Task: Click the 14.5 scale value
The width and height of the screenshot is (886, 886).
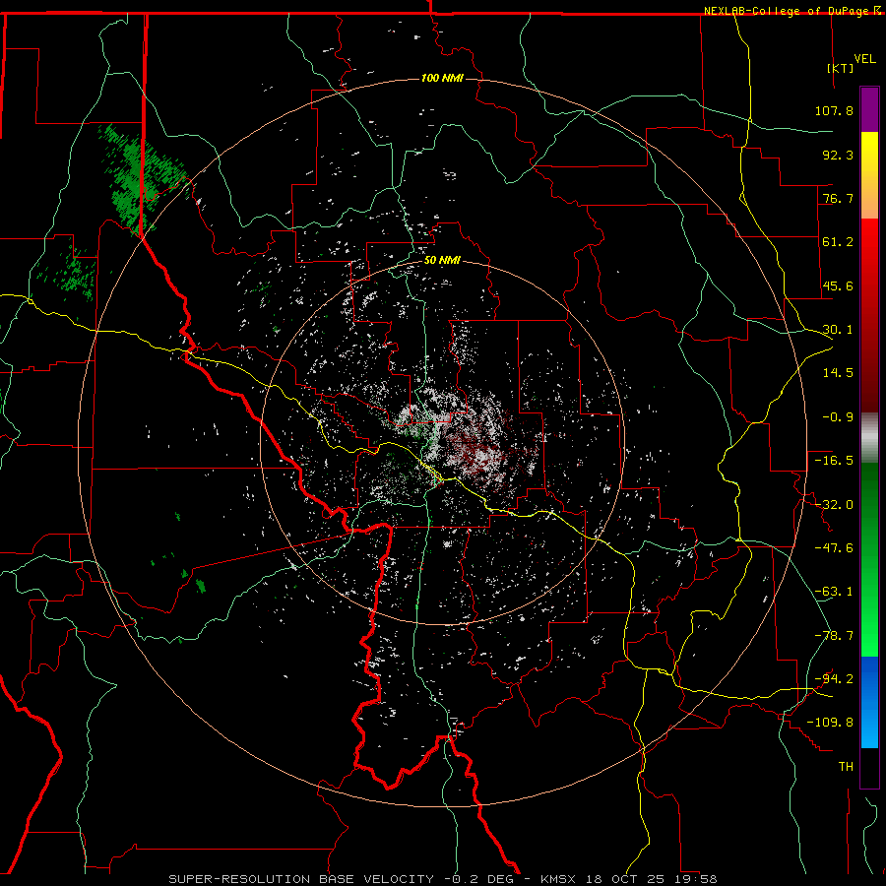Action: pyautogui.click(x=838, y=373)
